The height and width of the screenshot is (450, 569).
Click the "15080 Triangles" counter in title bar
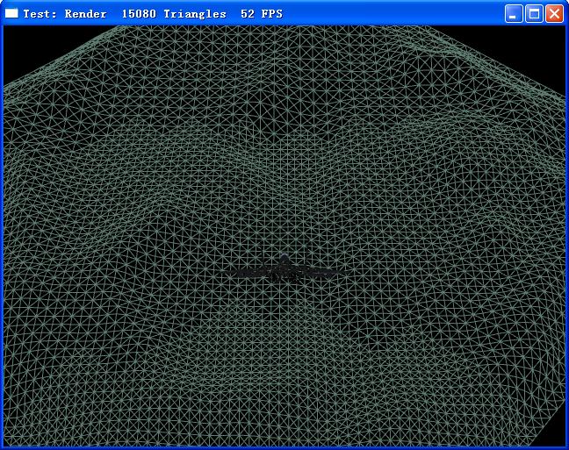click(173, 14)
